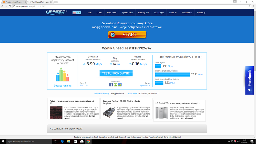The width and height of the screenshot is (256, 144).
Task: Click the SpeedTest.pl server link
Action: coord(145,86)
